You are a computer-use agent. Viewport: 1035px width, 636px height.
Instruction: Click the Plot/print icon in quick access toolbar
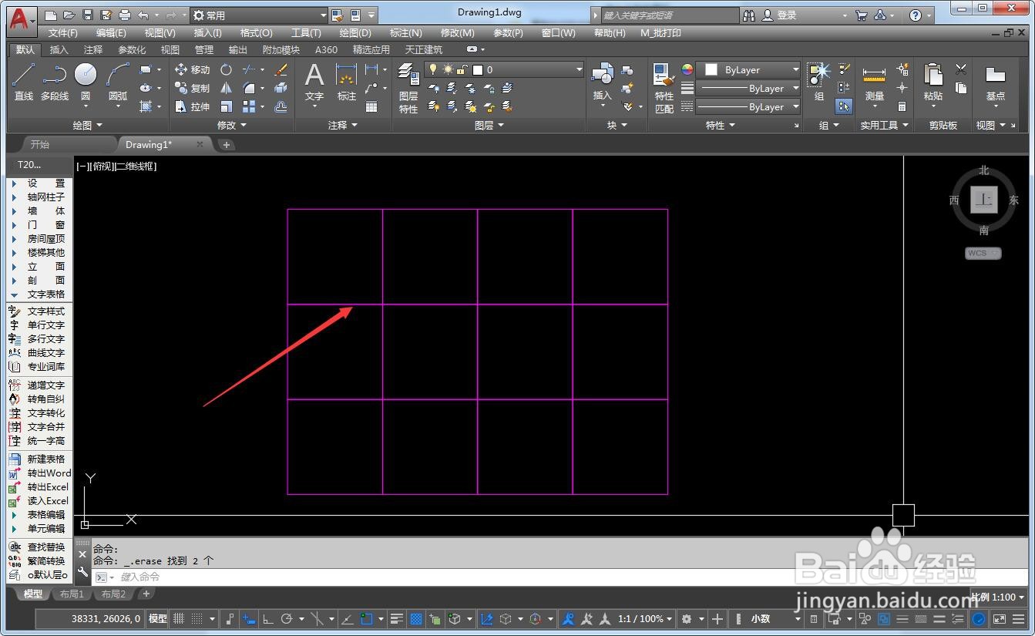[x=125, y=15]
